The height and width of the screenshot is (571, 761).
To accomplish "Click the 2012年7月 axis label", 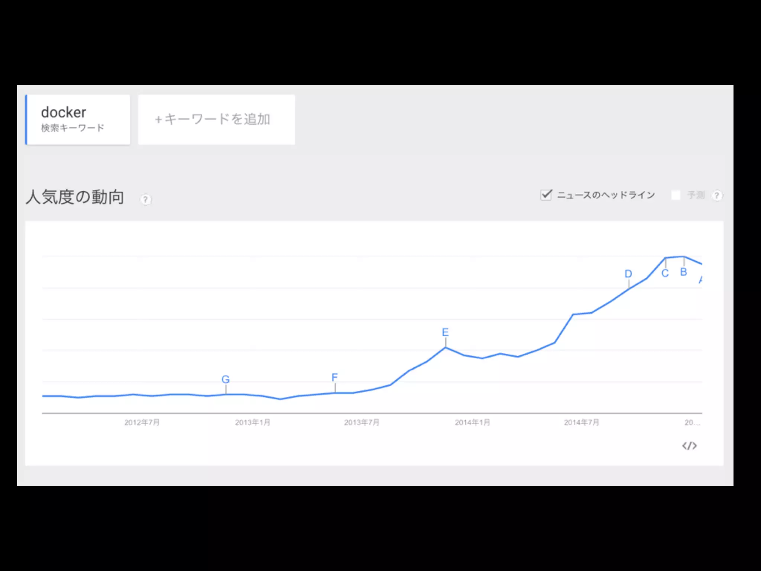I will point(142,422).
